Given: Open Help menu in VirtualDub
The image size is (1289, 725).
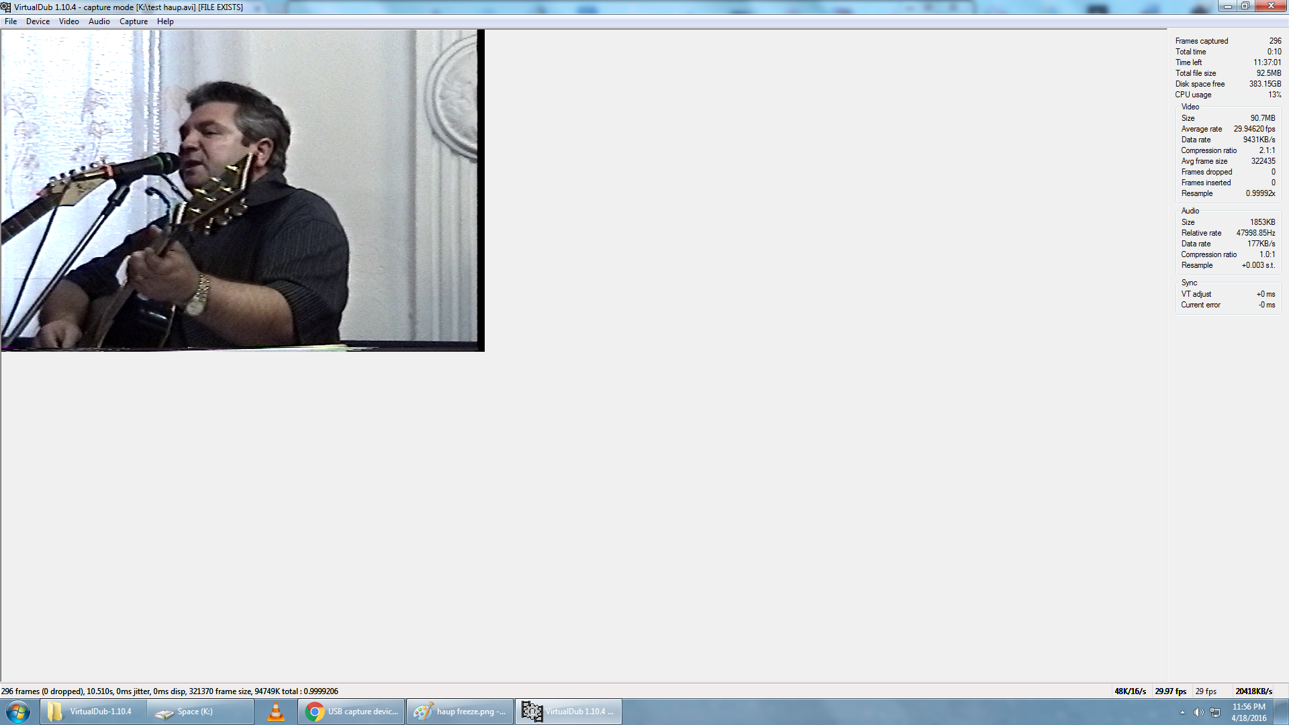Looking at the screenshot, I should tap(164, 21).
